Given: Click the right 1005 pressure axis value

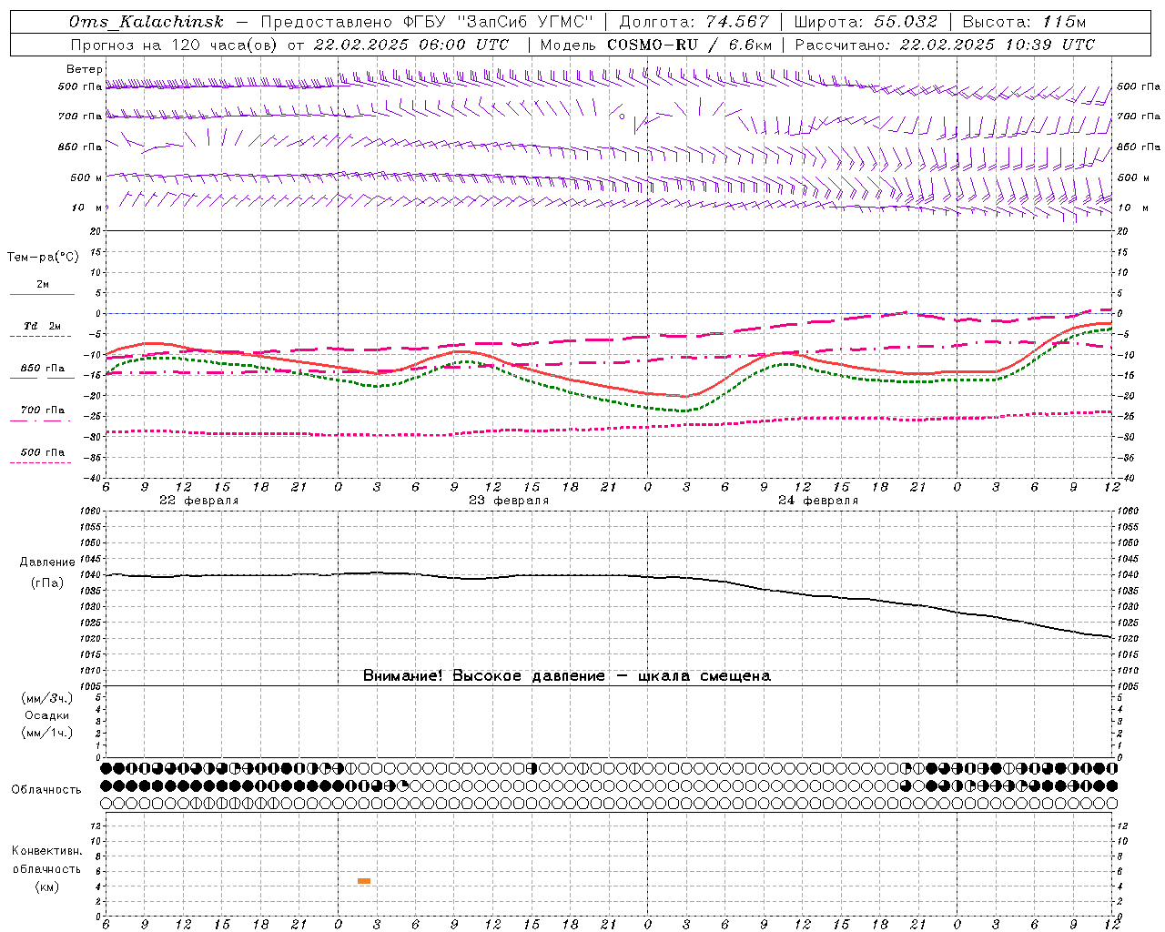Looking at the screenshot, I should click(x=1128, y=686).
